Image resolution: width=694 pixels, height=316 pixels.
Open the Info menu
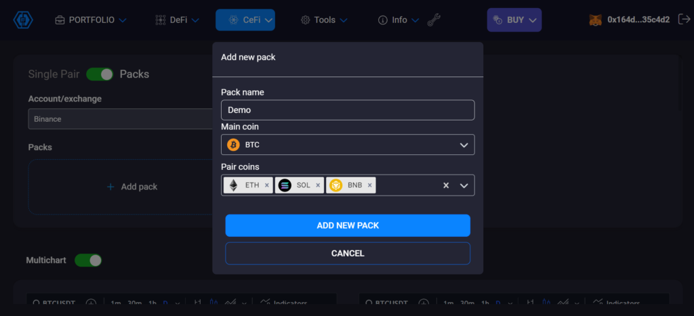click(399, 20)
